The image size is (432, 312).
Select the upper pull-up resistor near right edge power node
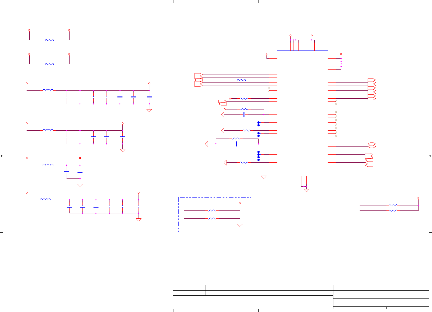coord(393,205)
